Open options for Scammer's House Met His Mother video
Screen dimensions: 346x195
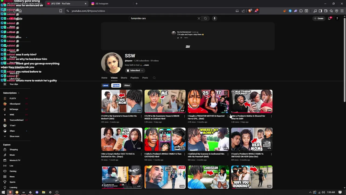click(141, 116)
